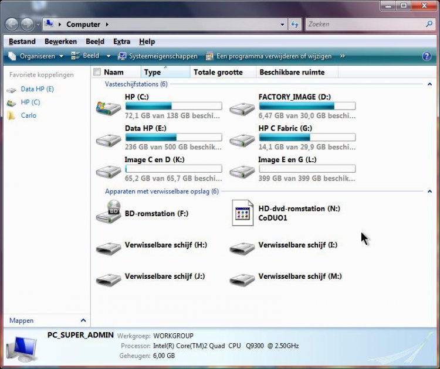Click the Beeld toolbar button

pyautogui.click(x=85, y=56)
